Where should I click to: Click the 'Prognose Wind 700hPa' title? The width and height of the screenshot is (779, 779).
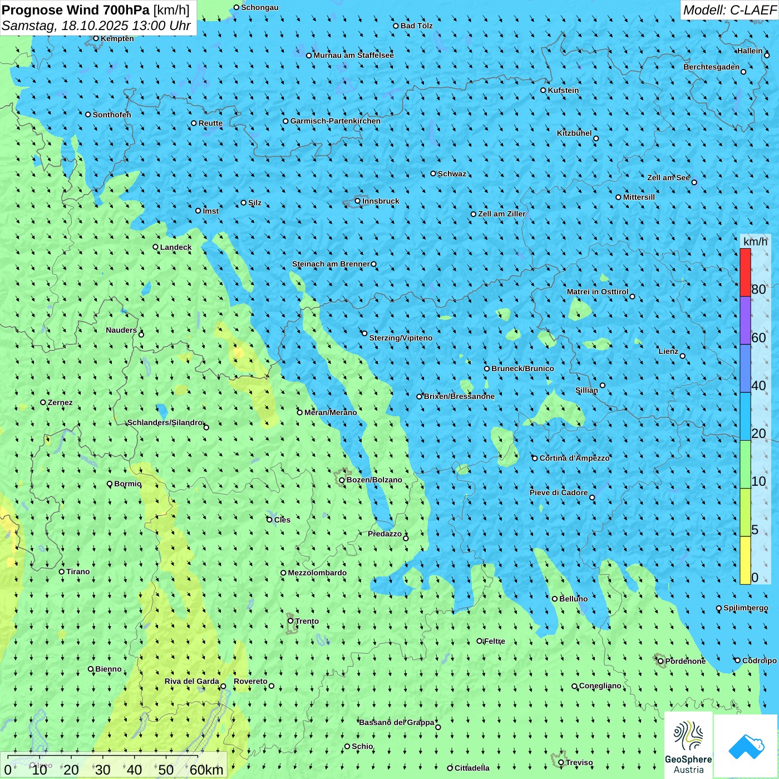(x=75, y=10)
